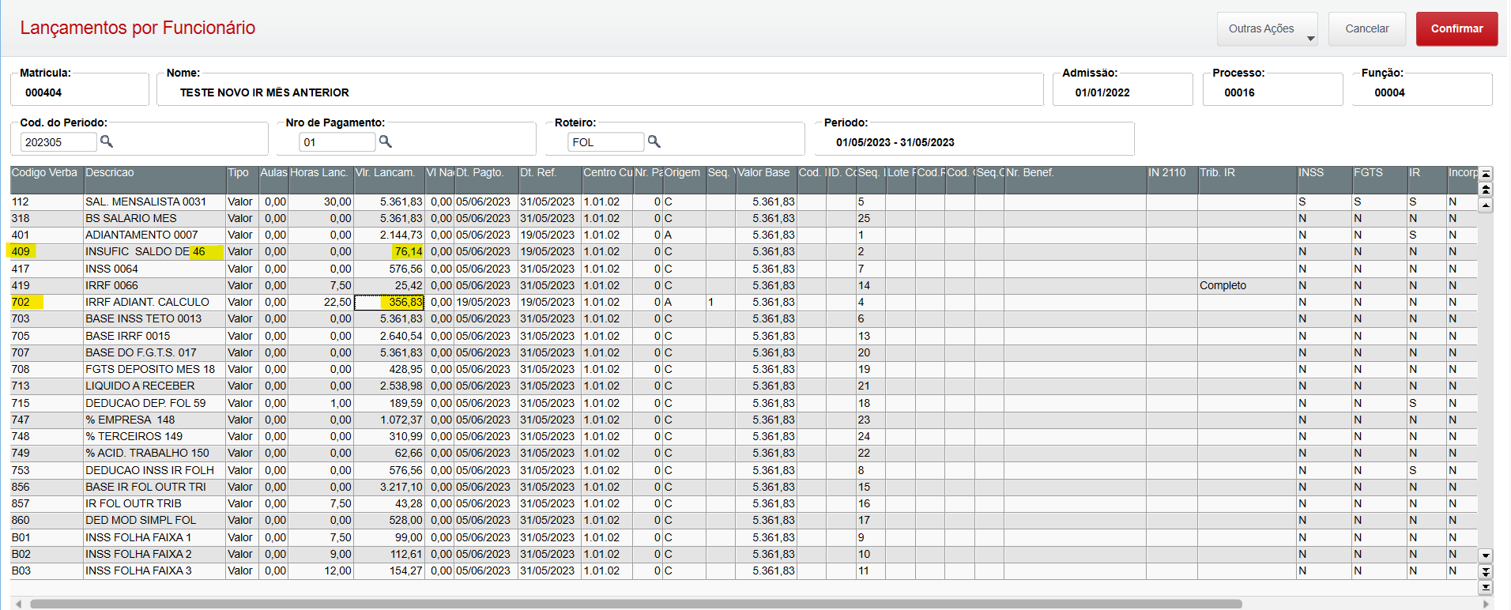The height and width of the screenshot is (610, 1511).
Task: Select row BASE IRRF 0015
Action: 744,336
